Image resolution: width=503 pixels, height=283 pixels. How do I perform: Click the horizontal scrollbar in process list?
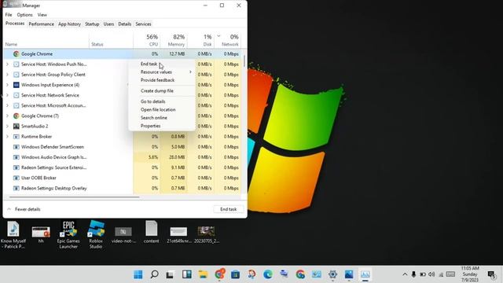tap(75, 197)
